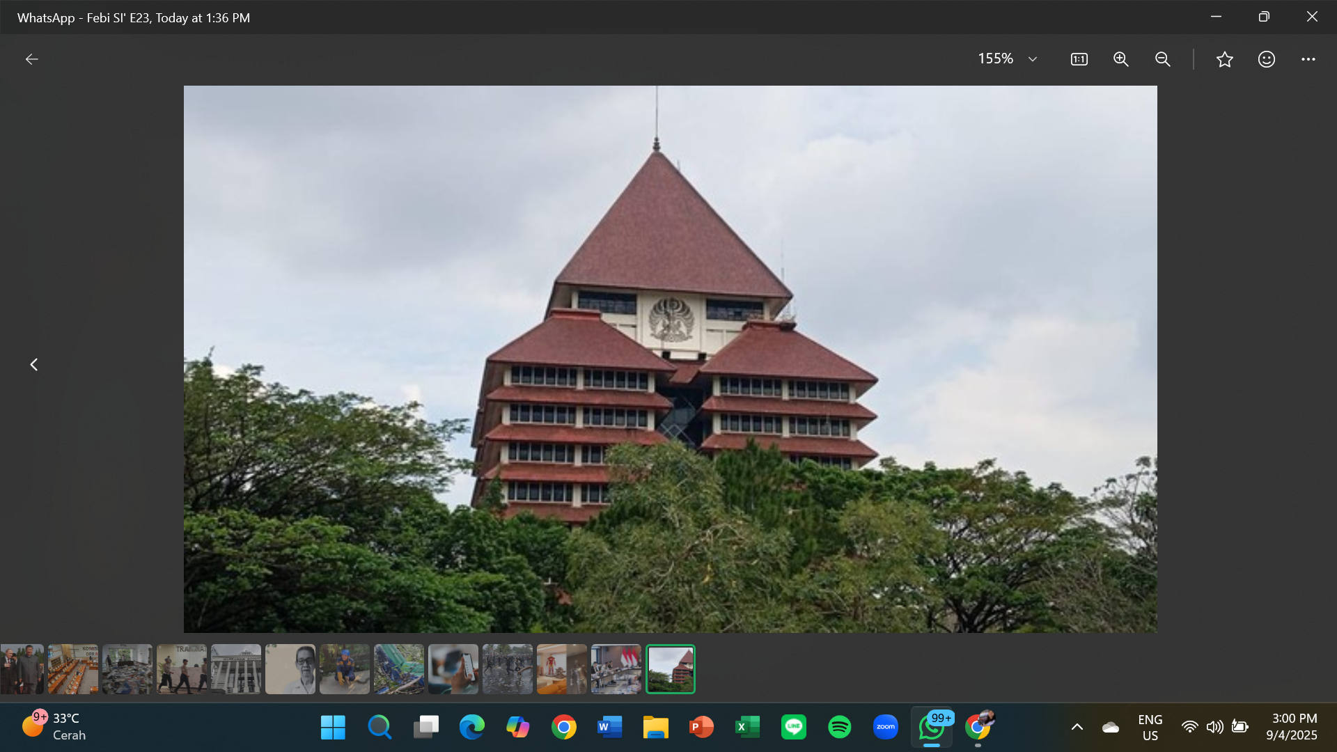1337x752 pixels.
Task: Open File Explorer from taskbar
Action: point(655,727)
